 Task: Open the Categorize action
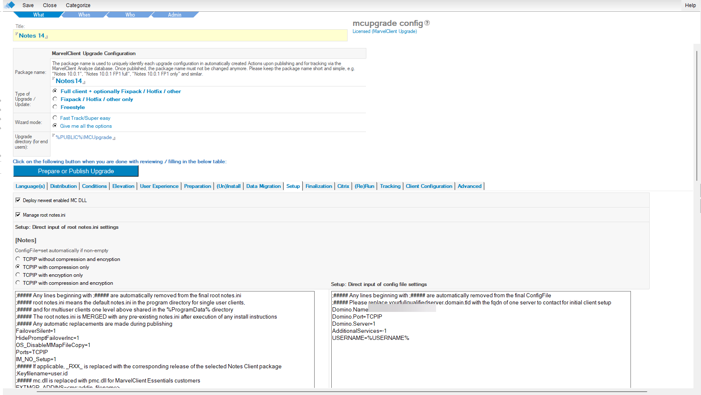(x=78, y=5)
